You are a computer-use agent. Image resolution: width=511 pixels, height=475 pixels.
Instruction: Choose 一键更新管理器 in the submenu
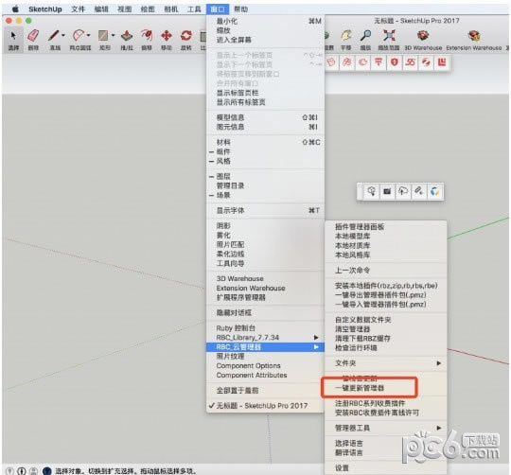point(360,388)
